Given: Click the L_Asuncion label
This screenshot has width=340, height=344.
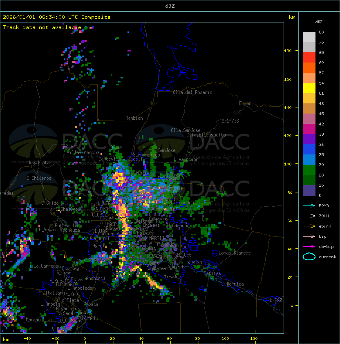Looking at the screenshot, I should [186, 159].
